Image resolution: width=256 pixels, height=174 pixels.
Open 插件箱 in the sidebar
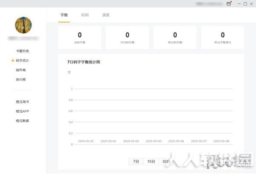pyautogui.click(x=21, y=70)
